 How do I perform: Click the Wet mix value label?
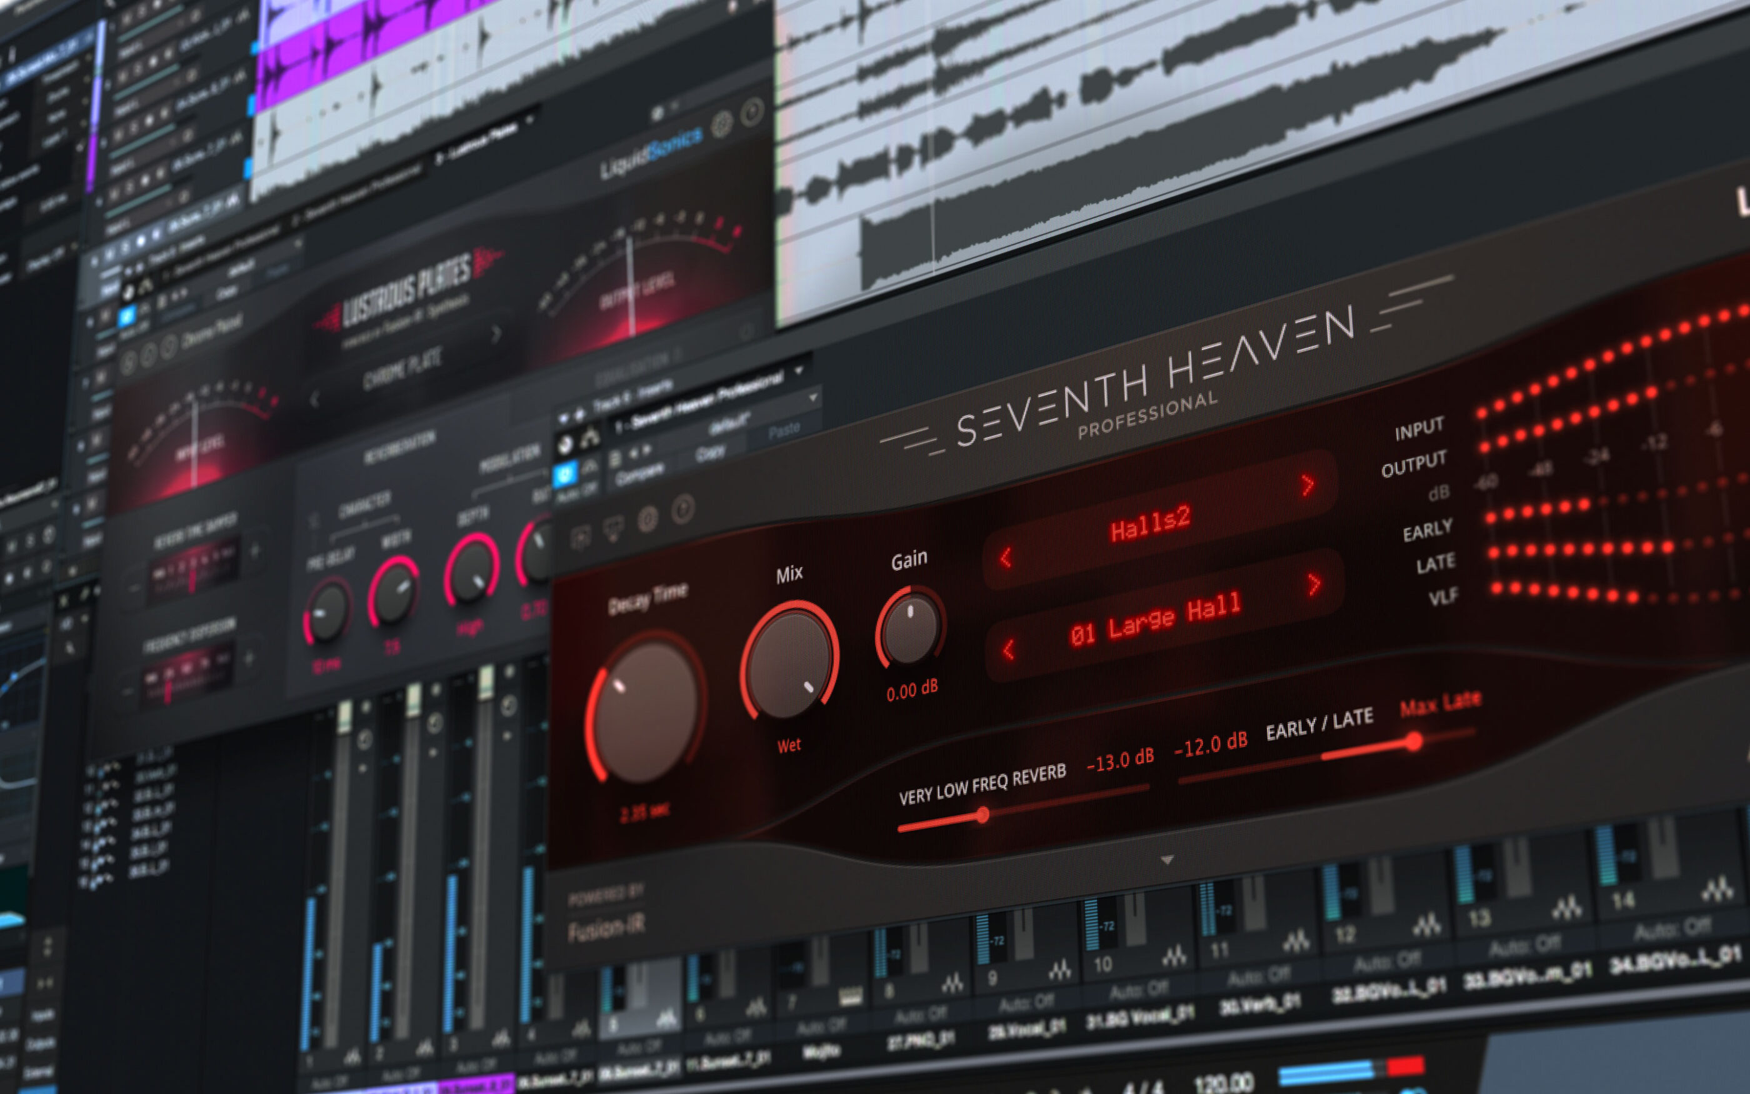tap(789, 745)
